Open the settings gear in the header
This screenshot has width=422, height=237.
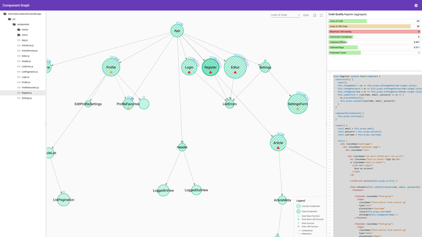[416, 5]
